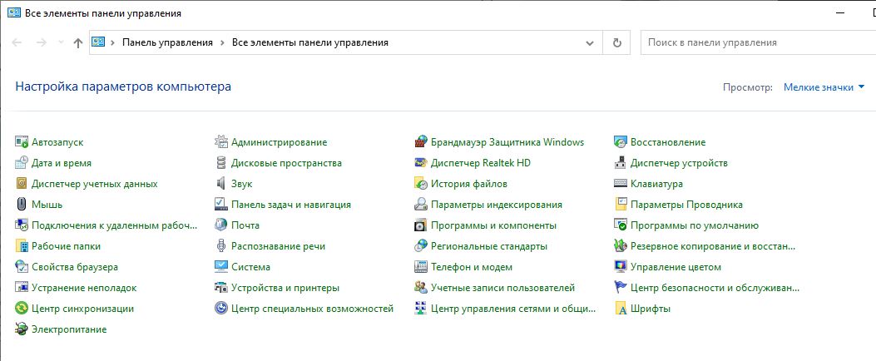Expand the chevron after Панель управления breadcrumb
The width and height of the screenshot is (876, 361).
pos(223,42)
